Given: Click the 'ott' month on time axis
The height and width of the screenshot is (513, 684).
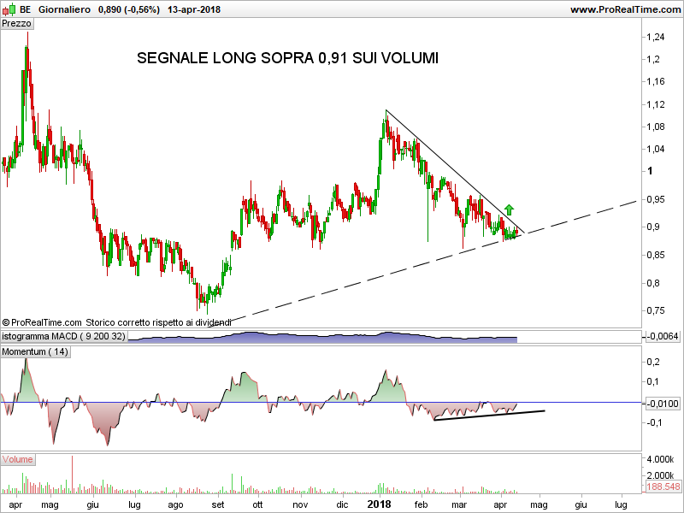Looking at the screenshot, I should [x=257, y=504].
